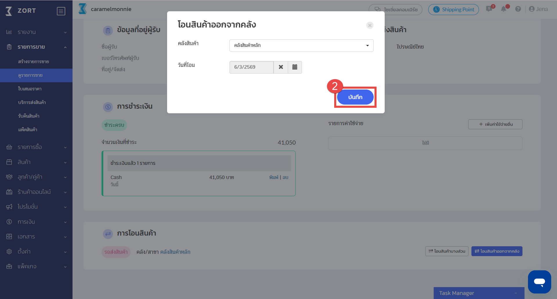The width and height of the screenshot is (557, 299).
Task: Go to ใบเสนอราคา menu item
Action: coord(30,89)
